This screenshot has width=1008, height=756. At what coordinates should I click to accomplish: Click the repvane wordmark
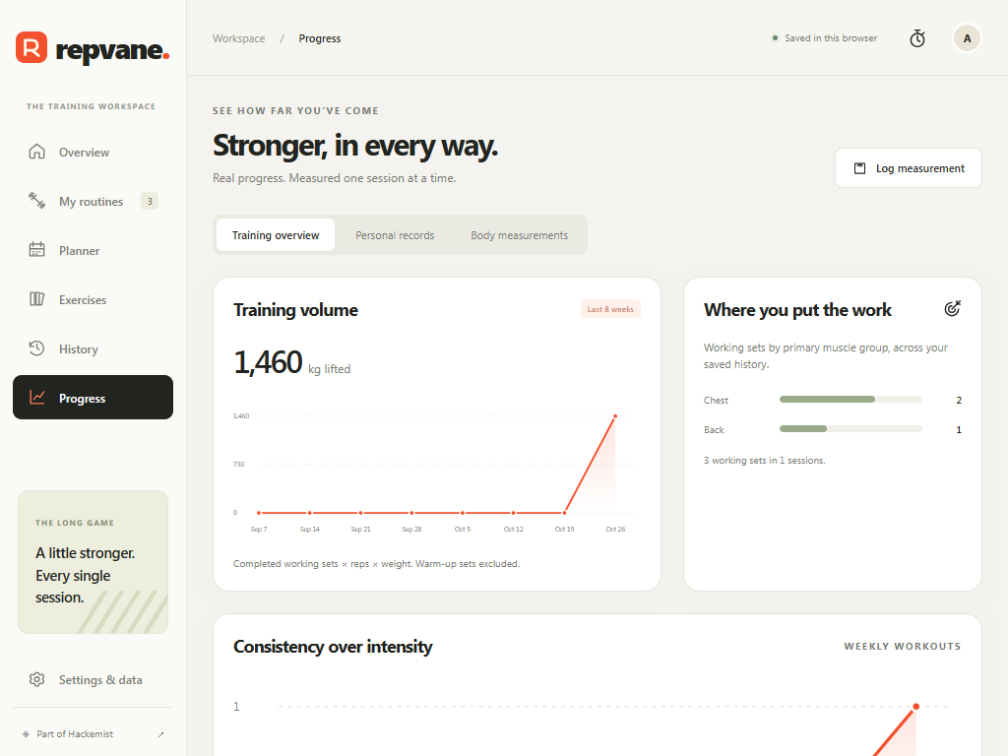click(x=112, y=49)
